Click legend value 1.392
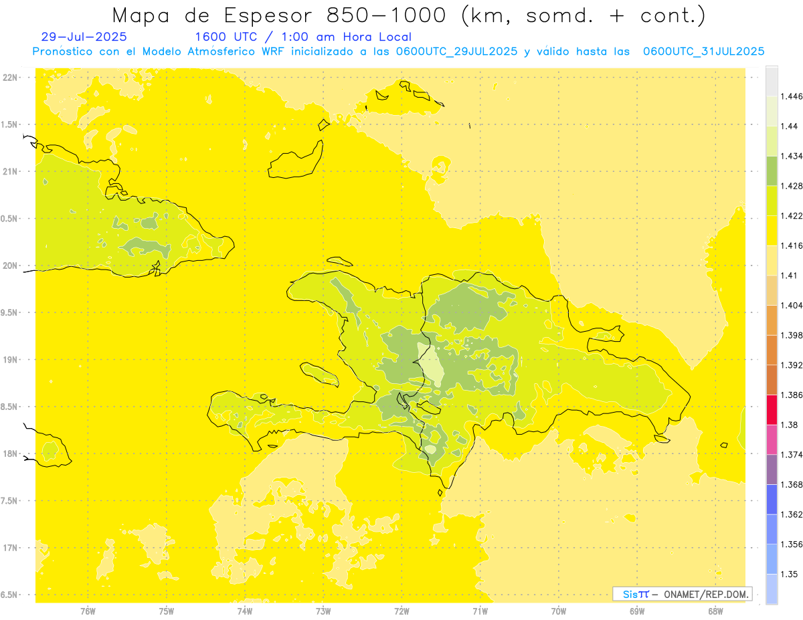803x620 pixels. [792, 365]
